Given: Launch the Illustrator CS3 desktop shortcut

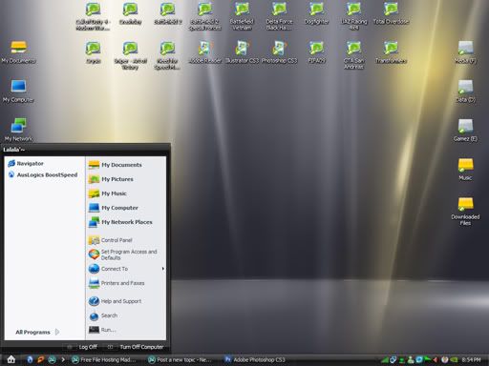Looking at the screenshot, I should coord(242,52).
